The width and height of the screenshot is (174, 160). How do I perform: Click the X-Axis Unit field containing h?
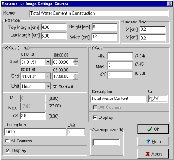coord(76,132)
